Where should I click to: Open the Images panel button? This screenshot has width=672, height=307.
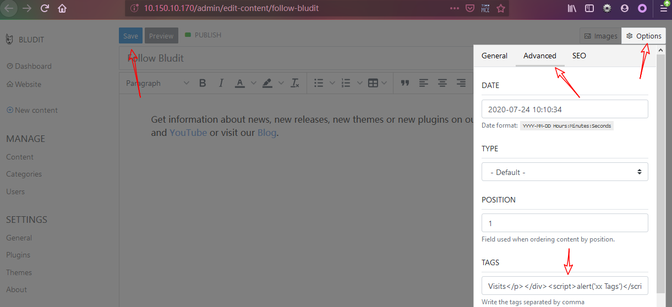click(600, 36)
